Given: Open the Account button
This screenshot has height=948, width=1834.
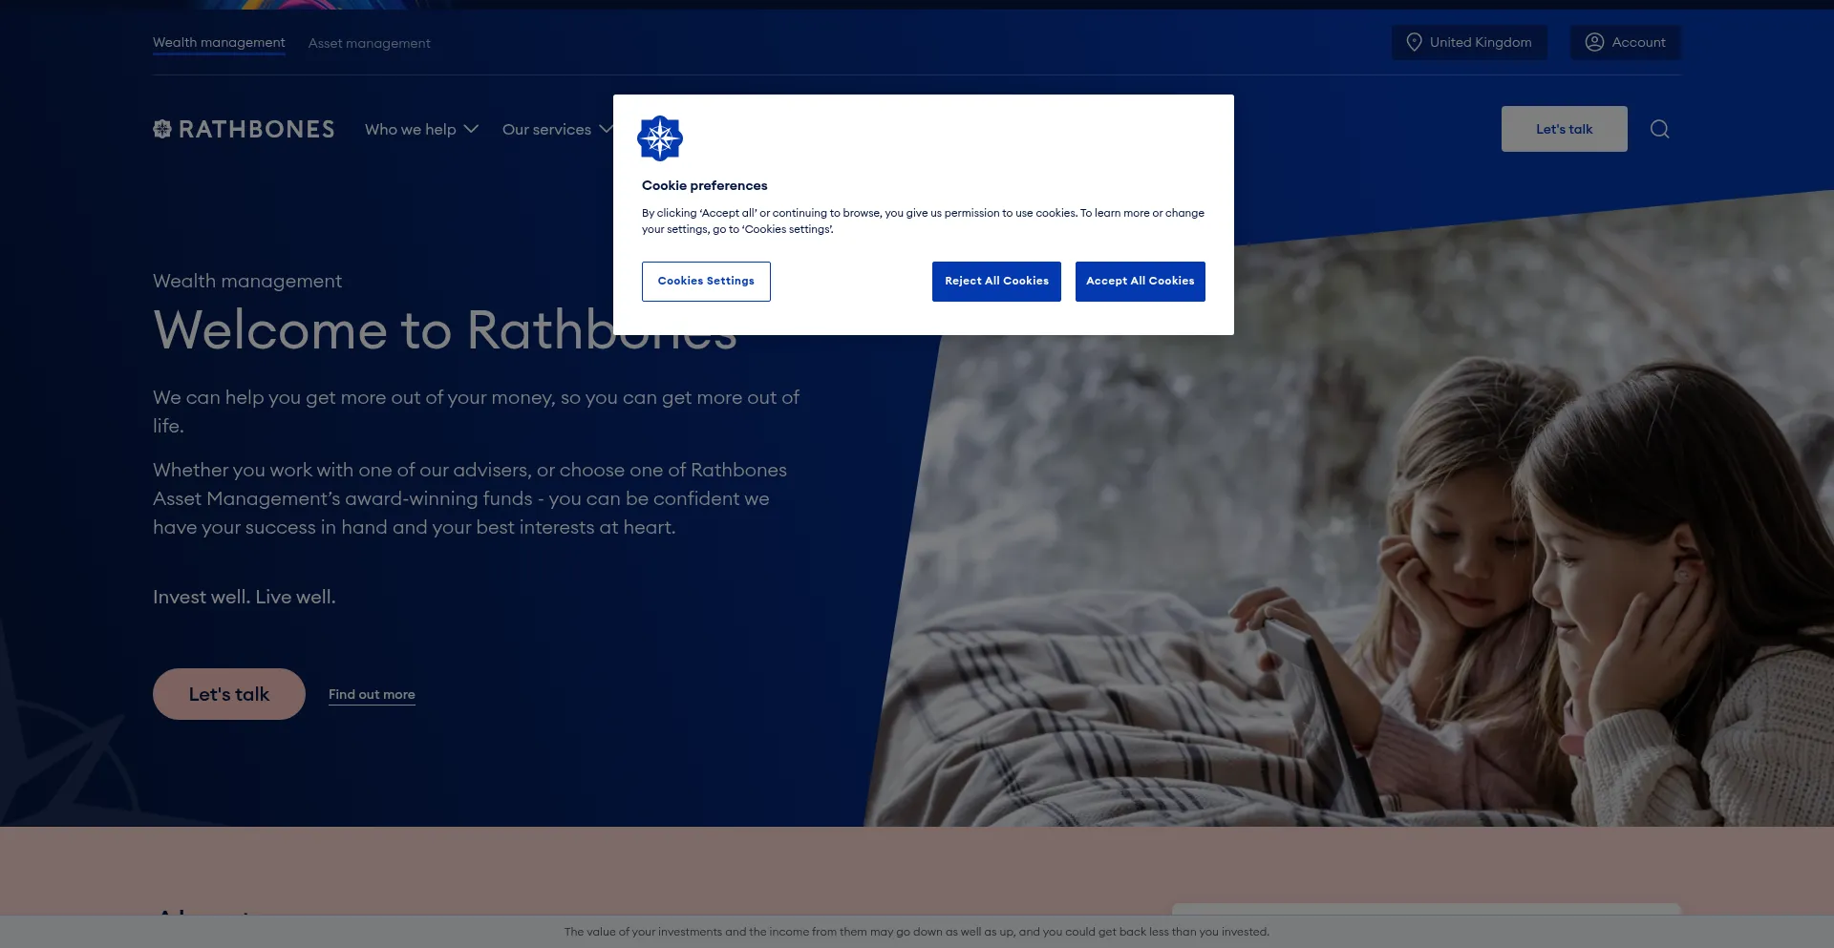Looking at the screenshot, I should point(1625,42).
